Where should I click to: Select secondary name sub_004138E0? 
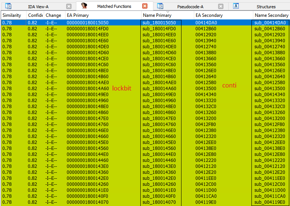pyautogui.click(x=270, y=148)
